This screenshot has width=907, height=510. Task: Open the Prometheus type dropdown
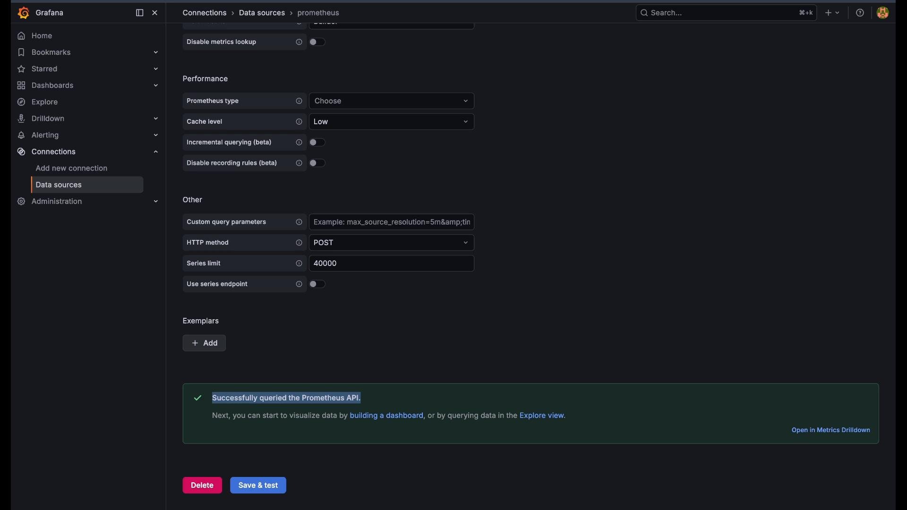(x=392, y=101)
